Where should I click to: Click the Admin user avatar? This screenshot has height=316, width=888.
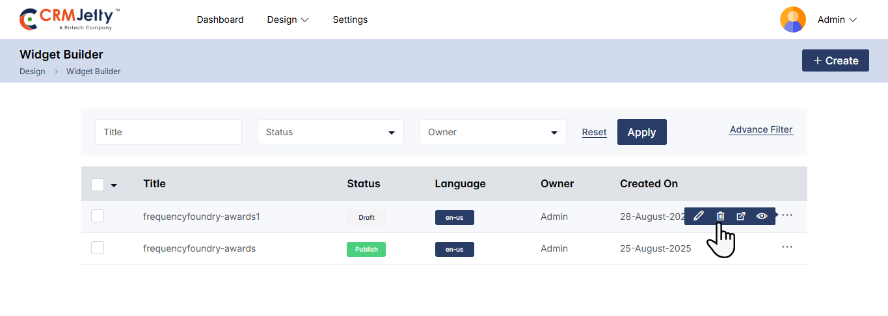(792, 20)
